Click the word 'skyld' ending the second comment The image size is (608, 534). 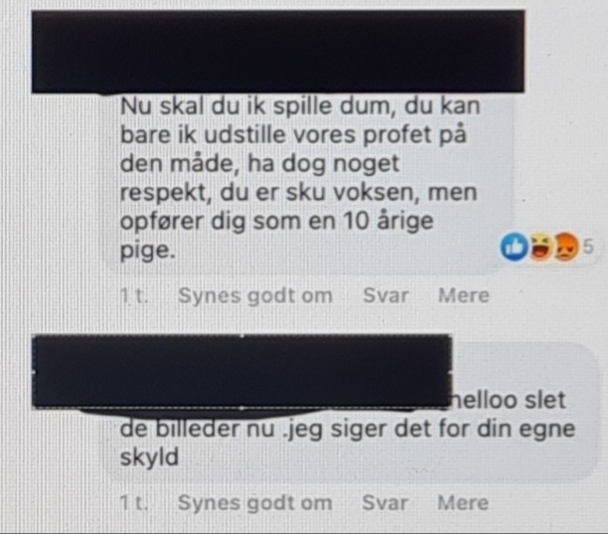[149, 458]
